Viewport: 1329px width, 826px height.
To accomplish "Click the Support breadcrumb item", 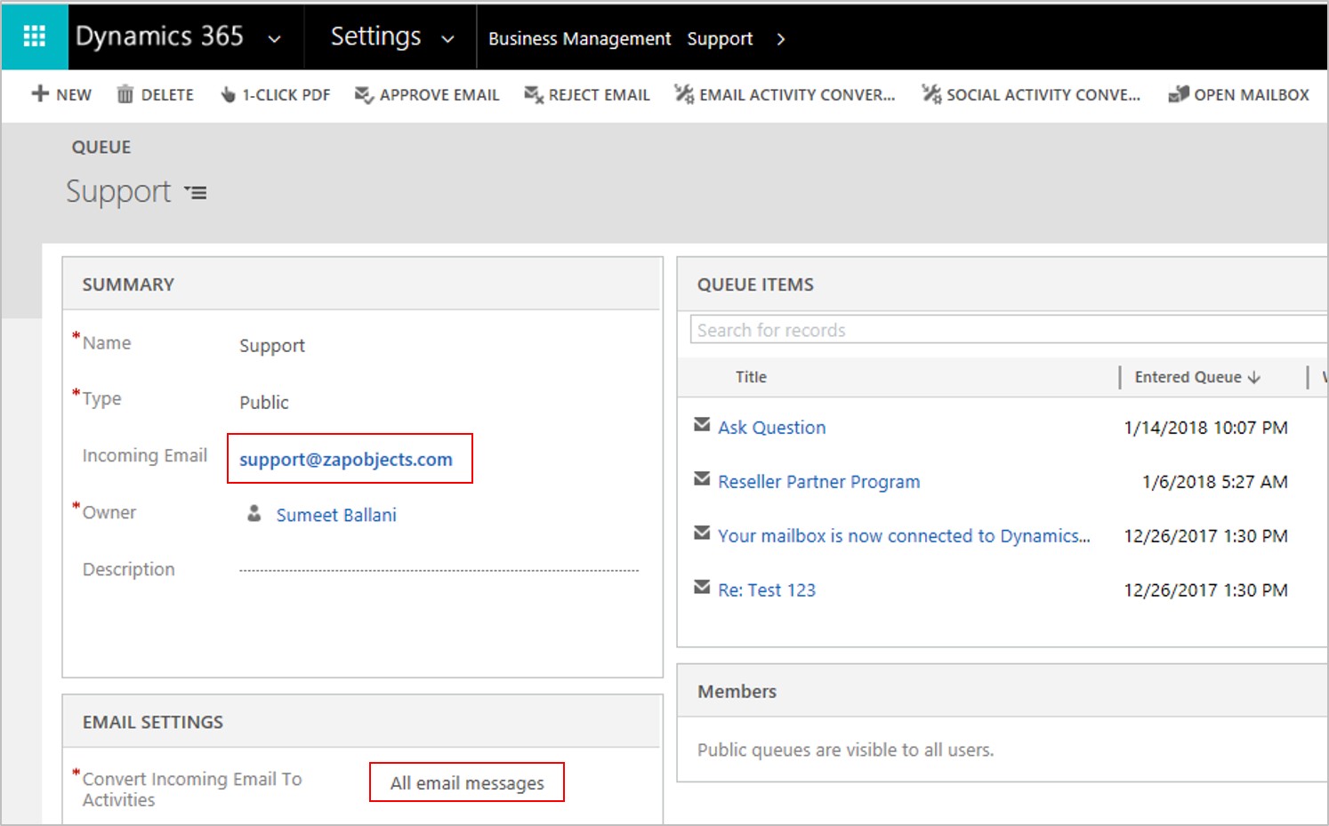I will (x=720, y=39).
